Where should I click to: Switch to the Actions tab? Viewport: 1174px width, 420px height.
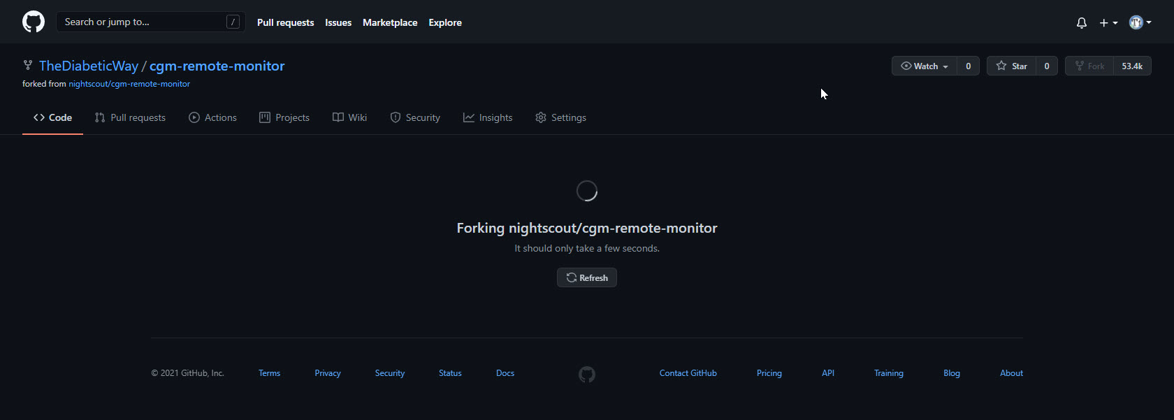coord(212,117)
